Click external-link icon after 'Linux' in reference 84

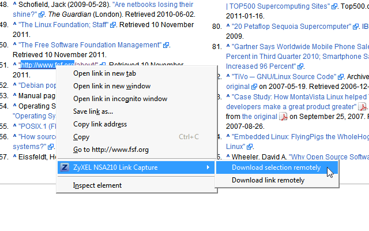(x=250, y=147)
